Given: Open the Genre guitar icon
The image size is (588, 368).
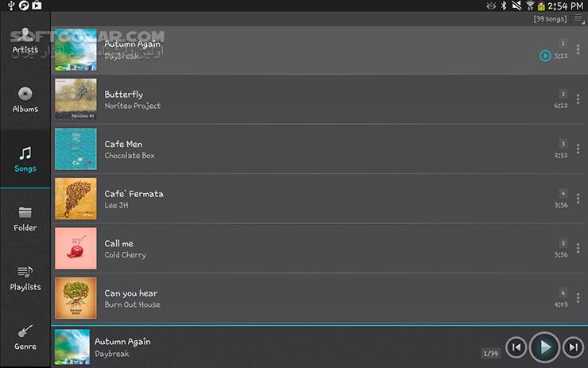Looking at the screenshot, I should point(25,331).
